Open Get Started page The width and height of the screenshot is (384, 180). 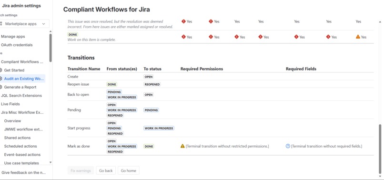(x=14, y=70)
